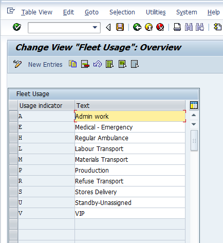Select row marker for Materials Transport
Image resolution: width=223 pixels, height=243 pixels.
click(x=13, y=159)
